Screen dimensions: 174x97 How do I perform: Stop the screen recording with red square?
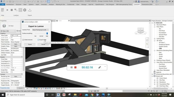75,67
